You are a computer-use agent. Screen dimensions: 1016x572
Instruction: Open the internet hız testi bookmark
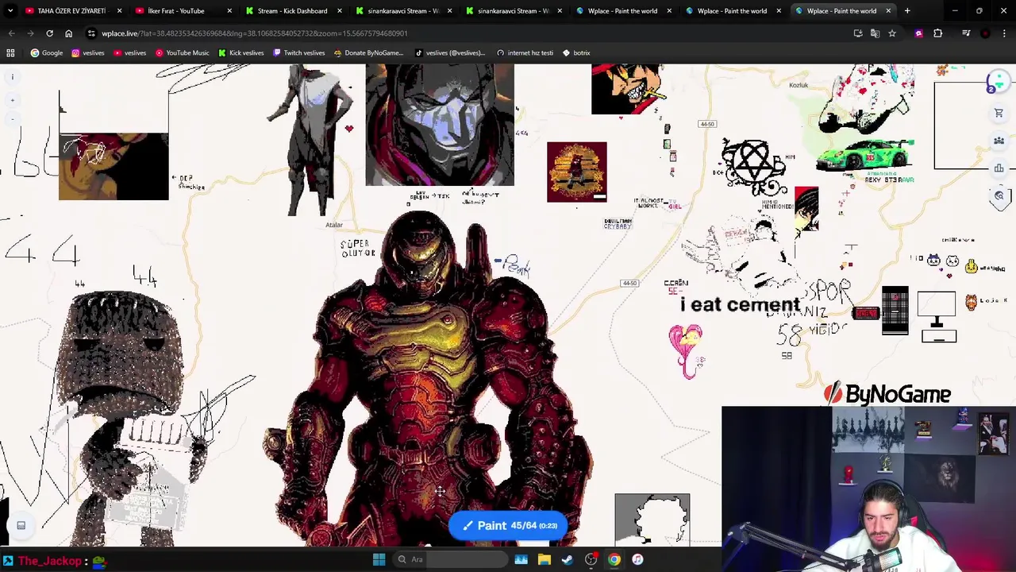click(525, 52)
